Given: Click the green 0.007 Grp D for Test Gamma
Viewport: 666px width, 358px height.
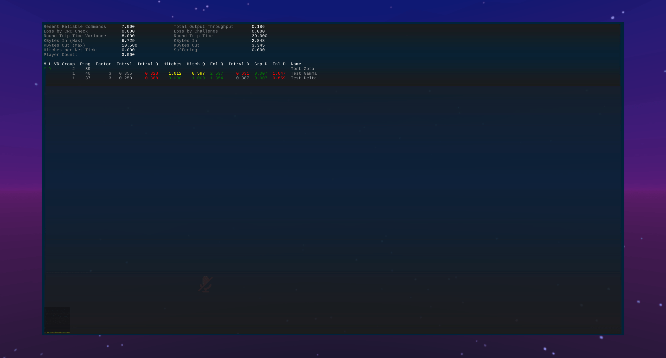Looking at the screenshot, I should (x=261, y=73).
